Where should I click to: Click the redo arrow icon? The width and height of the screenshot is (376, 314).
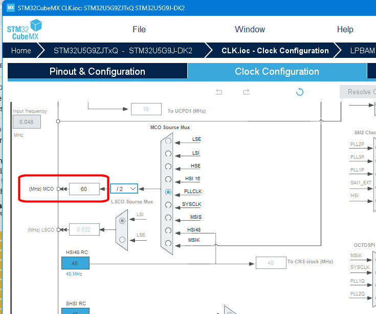pyautogui.click(x=246, y=92)
